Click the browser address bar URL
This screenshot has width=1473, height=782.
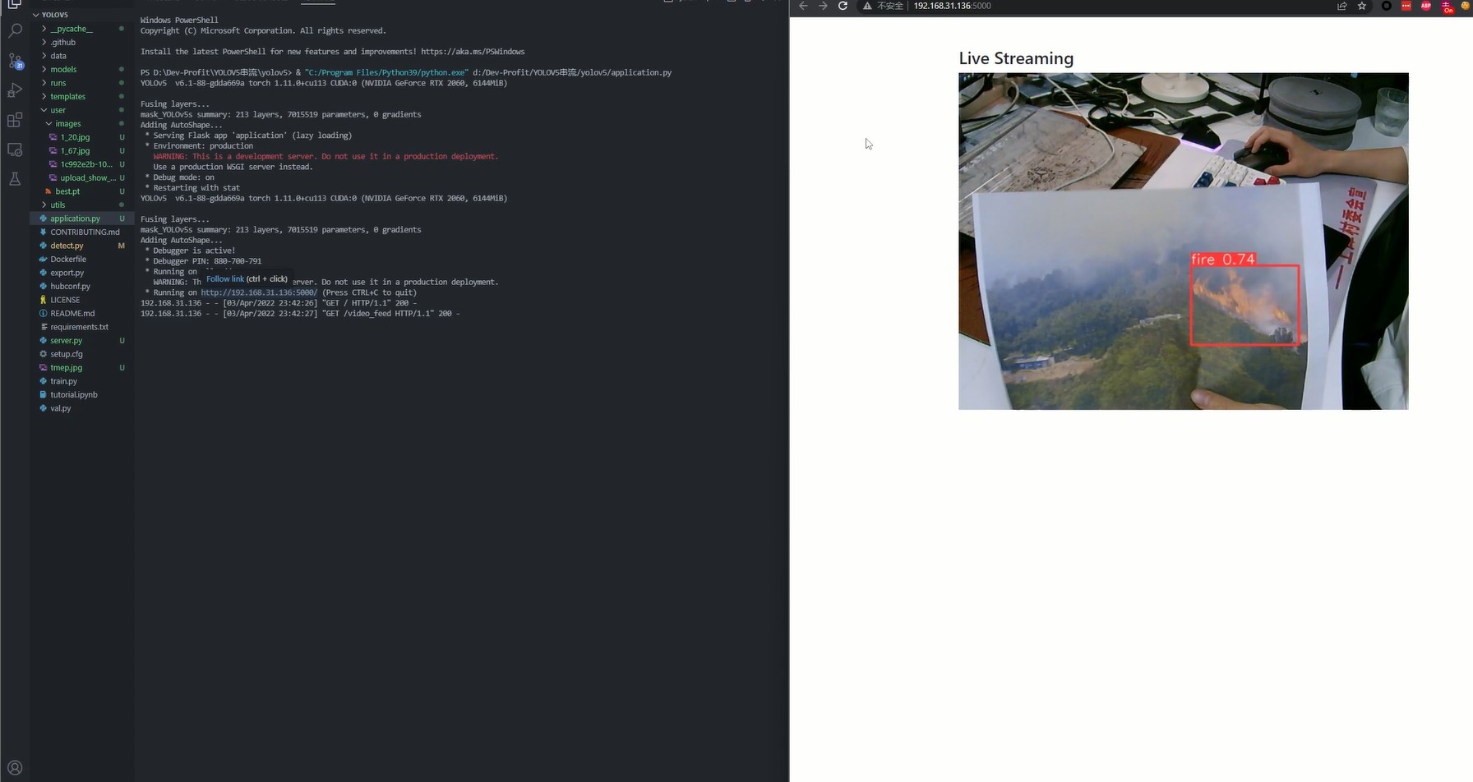click(x=952, y=6)
